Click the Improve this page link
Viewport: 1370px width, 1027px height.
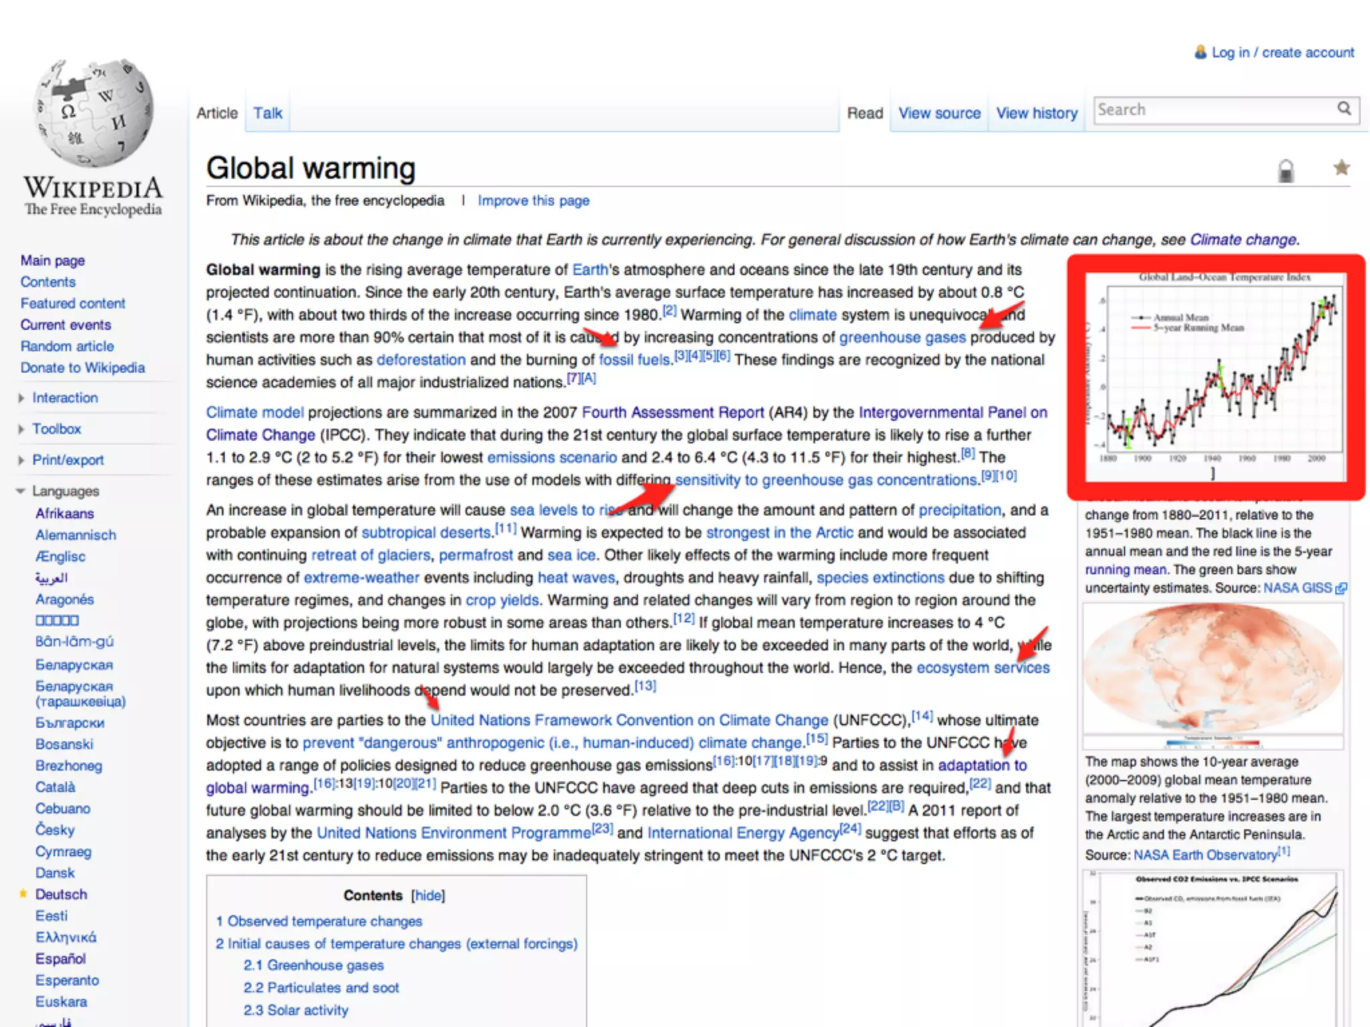(533, 201)
